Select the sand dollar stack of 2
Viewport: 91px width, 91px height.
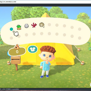pos(42,25)
